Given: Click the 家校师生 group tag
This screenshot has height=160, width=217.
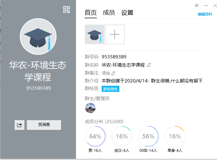Looking at the screenshot, I should click(x=110, y=89).
